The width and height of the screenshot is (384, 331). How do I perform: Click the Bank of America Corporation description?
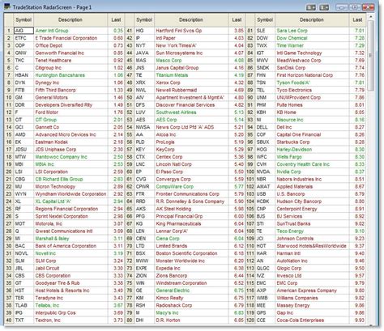point(66,246)
